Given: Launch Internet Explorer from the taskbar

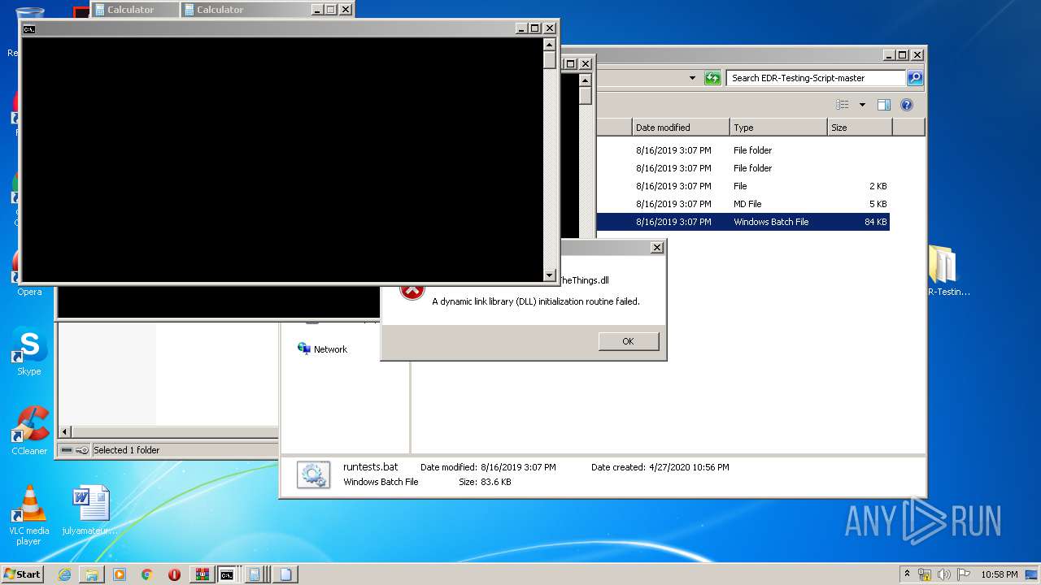Looking at the screenshot, I should 64,574.
